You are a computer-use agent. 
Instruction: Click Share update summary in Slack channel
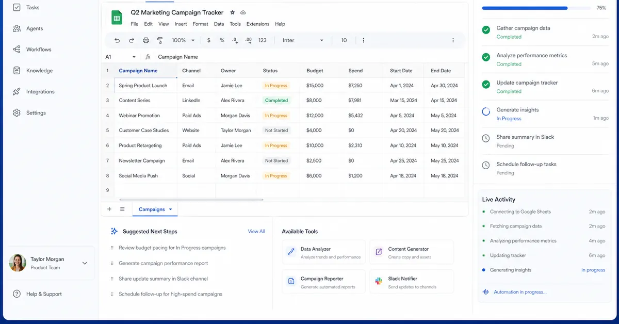[164, 279]
